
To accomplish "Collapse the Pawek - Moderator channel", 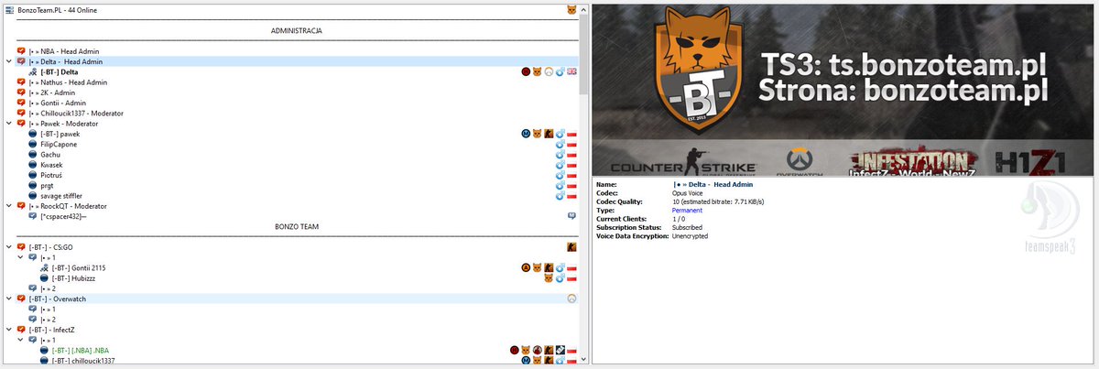I will (x=9, y=124).
